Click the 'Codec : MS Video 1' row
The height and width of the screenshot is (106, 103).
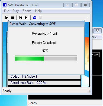(x=44, y=77)
